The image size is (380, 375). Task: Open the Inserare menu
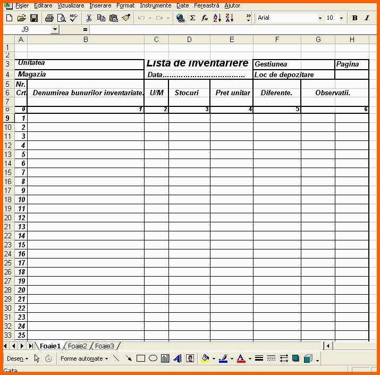click(x=100, y=5)
